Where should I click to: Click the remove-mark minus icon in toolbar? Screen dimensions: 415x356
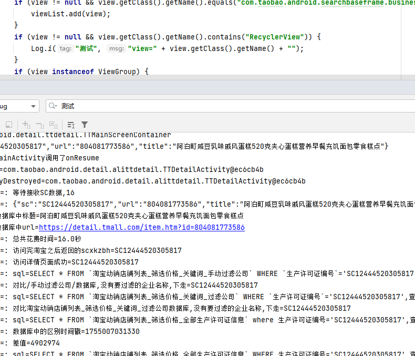(40, 125)
